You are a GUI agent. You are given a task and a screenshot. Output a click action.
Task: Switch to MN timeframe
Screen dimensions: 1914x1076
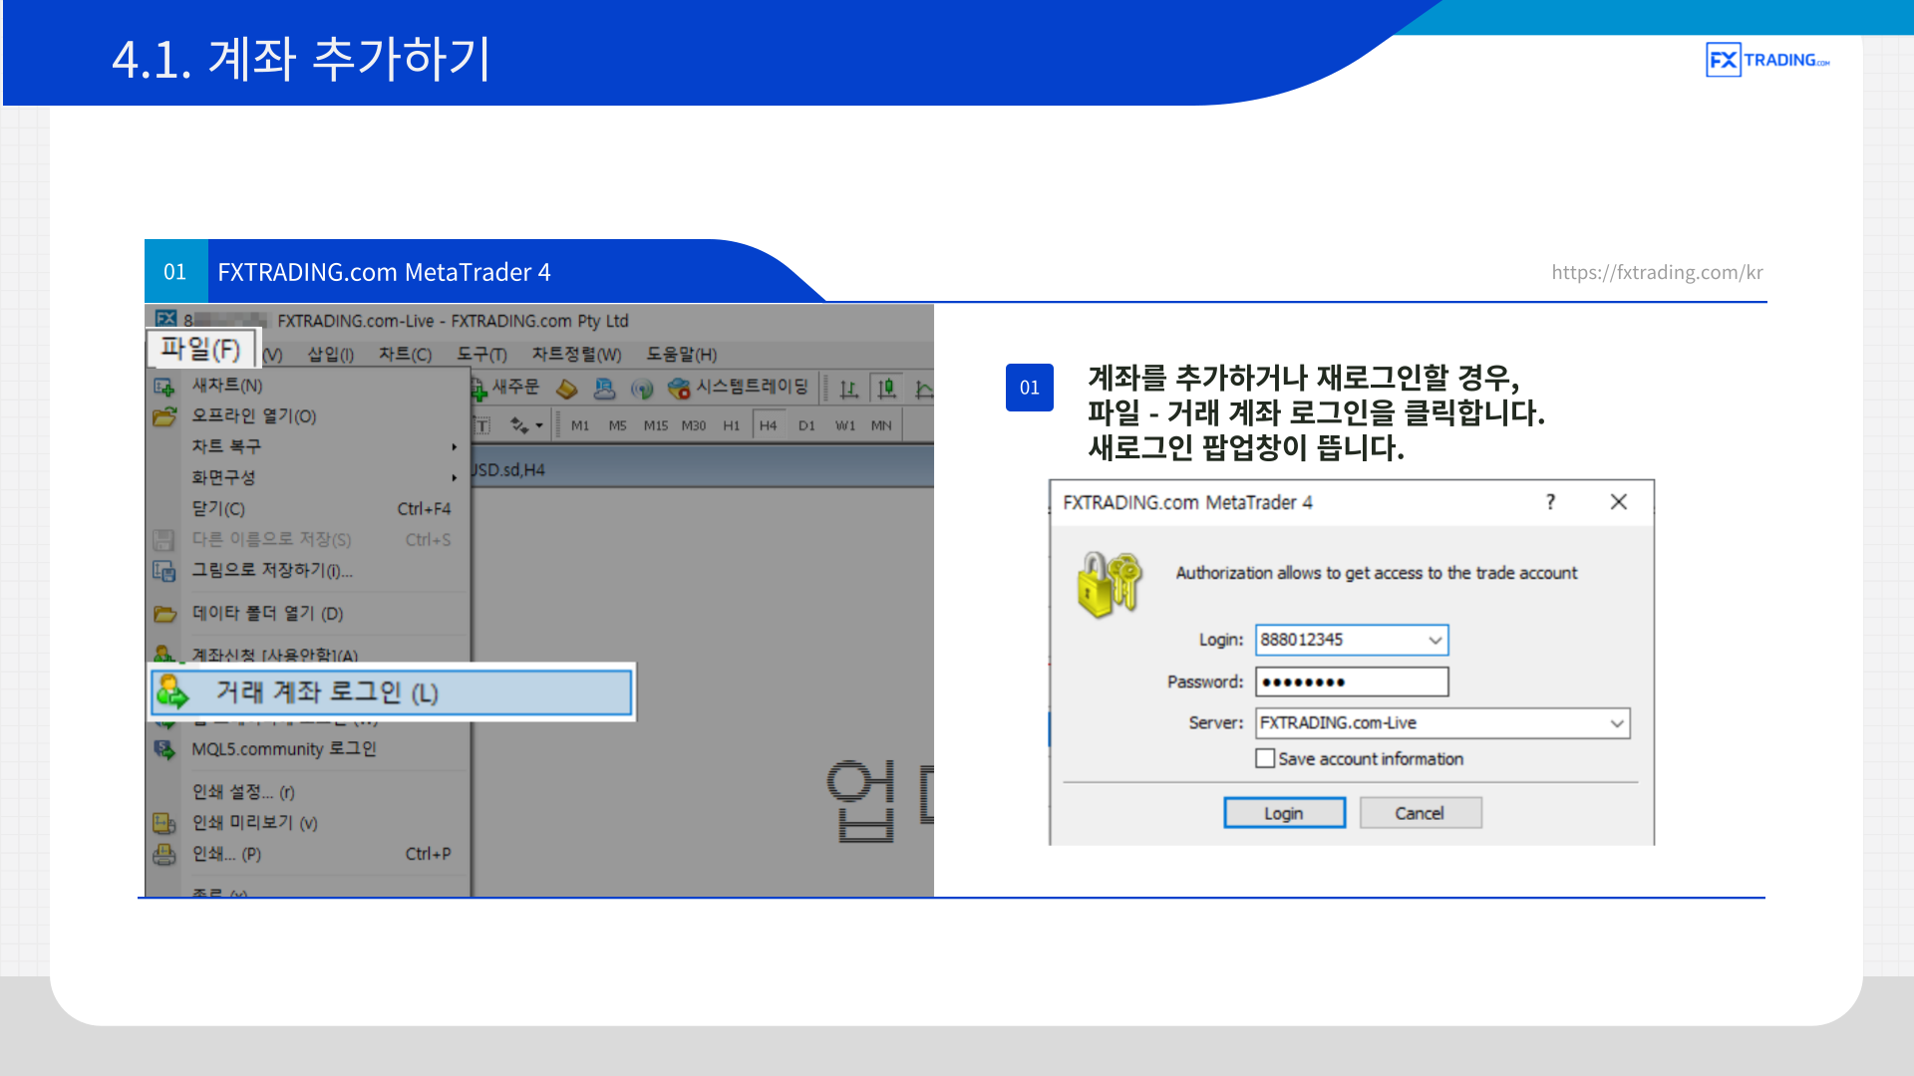881,425
